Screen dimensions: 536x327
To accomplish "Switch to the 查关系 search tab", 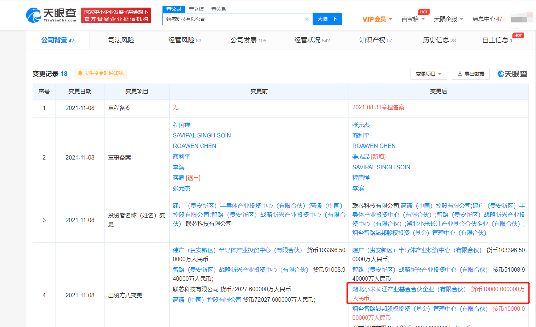I will point(219,9).
